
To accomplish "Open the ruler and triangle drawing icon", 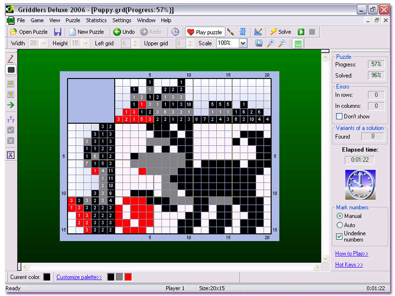I will (x=258, y=32).
